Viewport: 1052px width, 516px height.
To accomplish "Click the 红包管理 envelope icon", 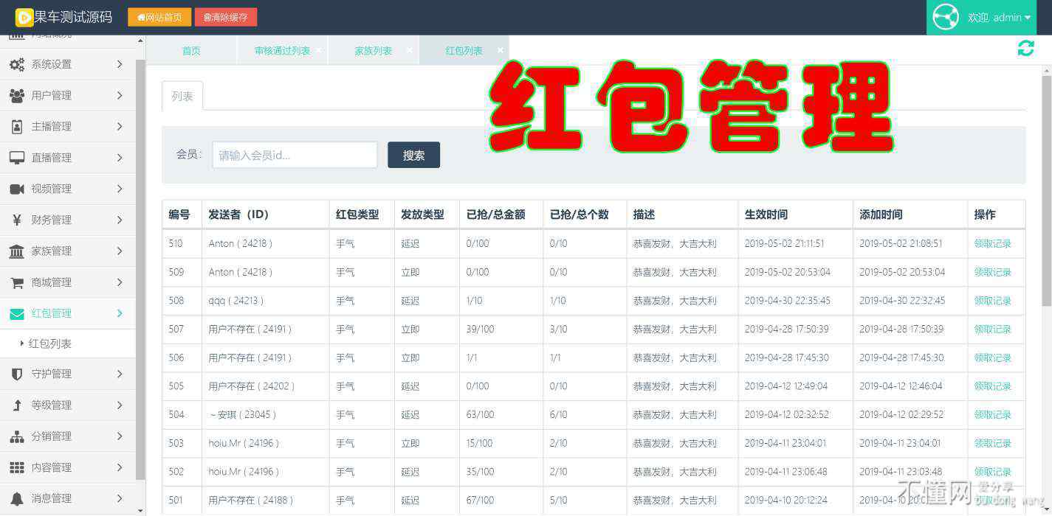I will [16, 314].
